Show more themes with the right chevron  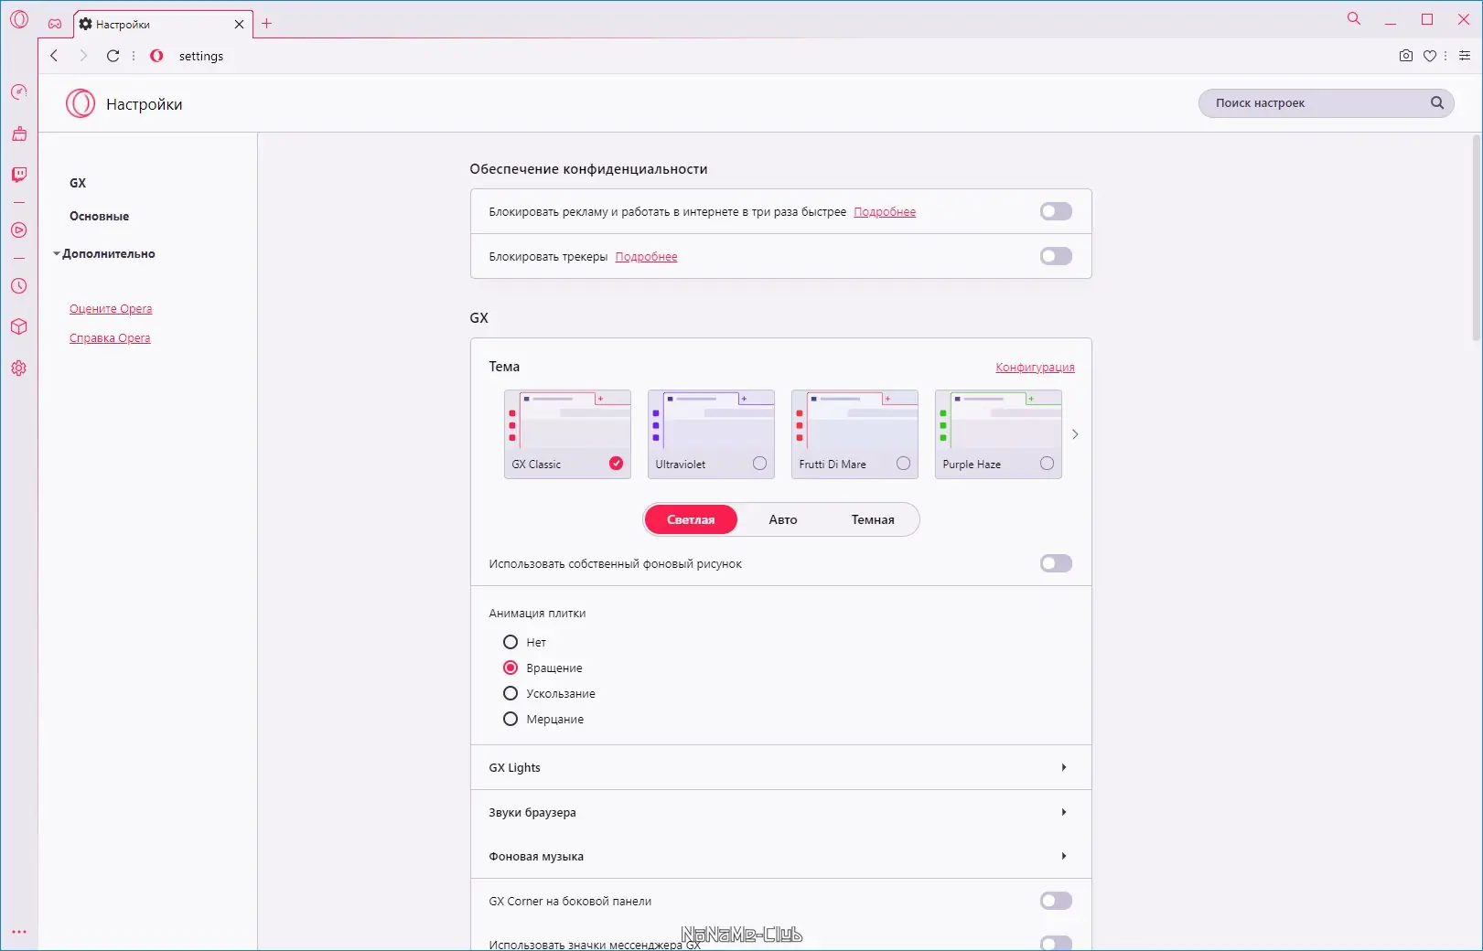[x=1075, y=434]
